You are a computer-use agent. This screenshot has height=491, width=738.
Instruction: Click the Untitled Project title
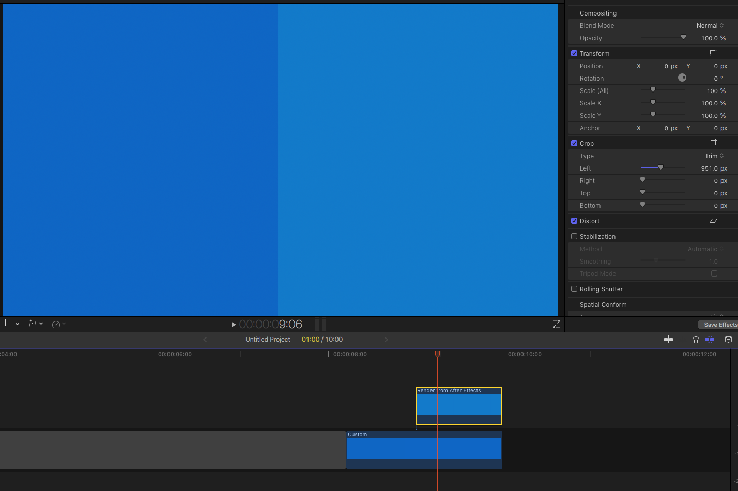click(268, 340)
